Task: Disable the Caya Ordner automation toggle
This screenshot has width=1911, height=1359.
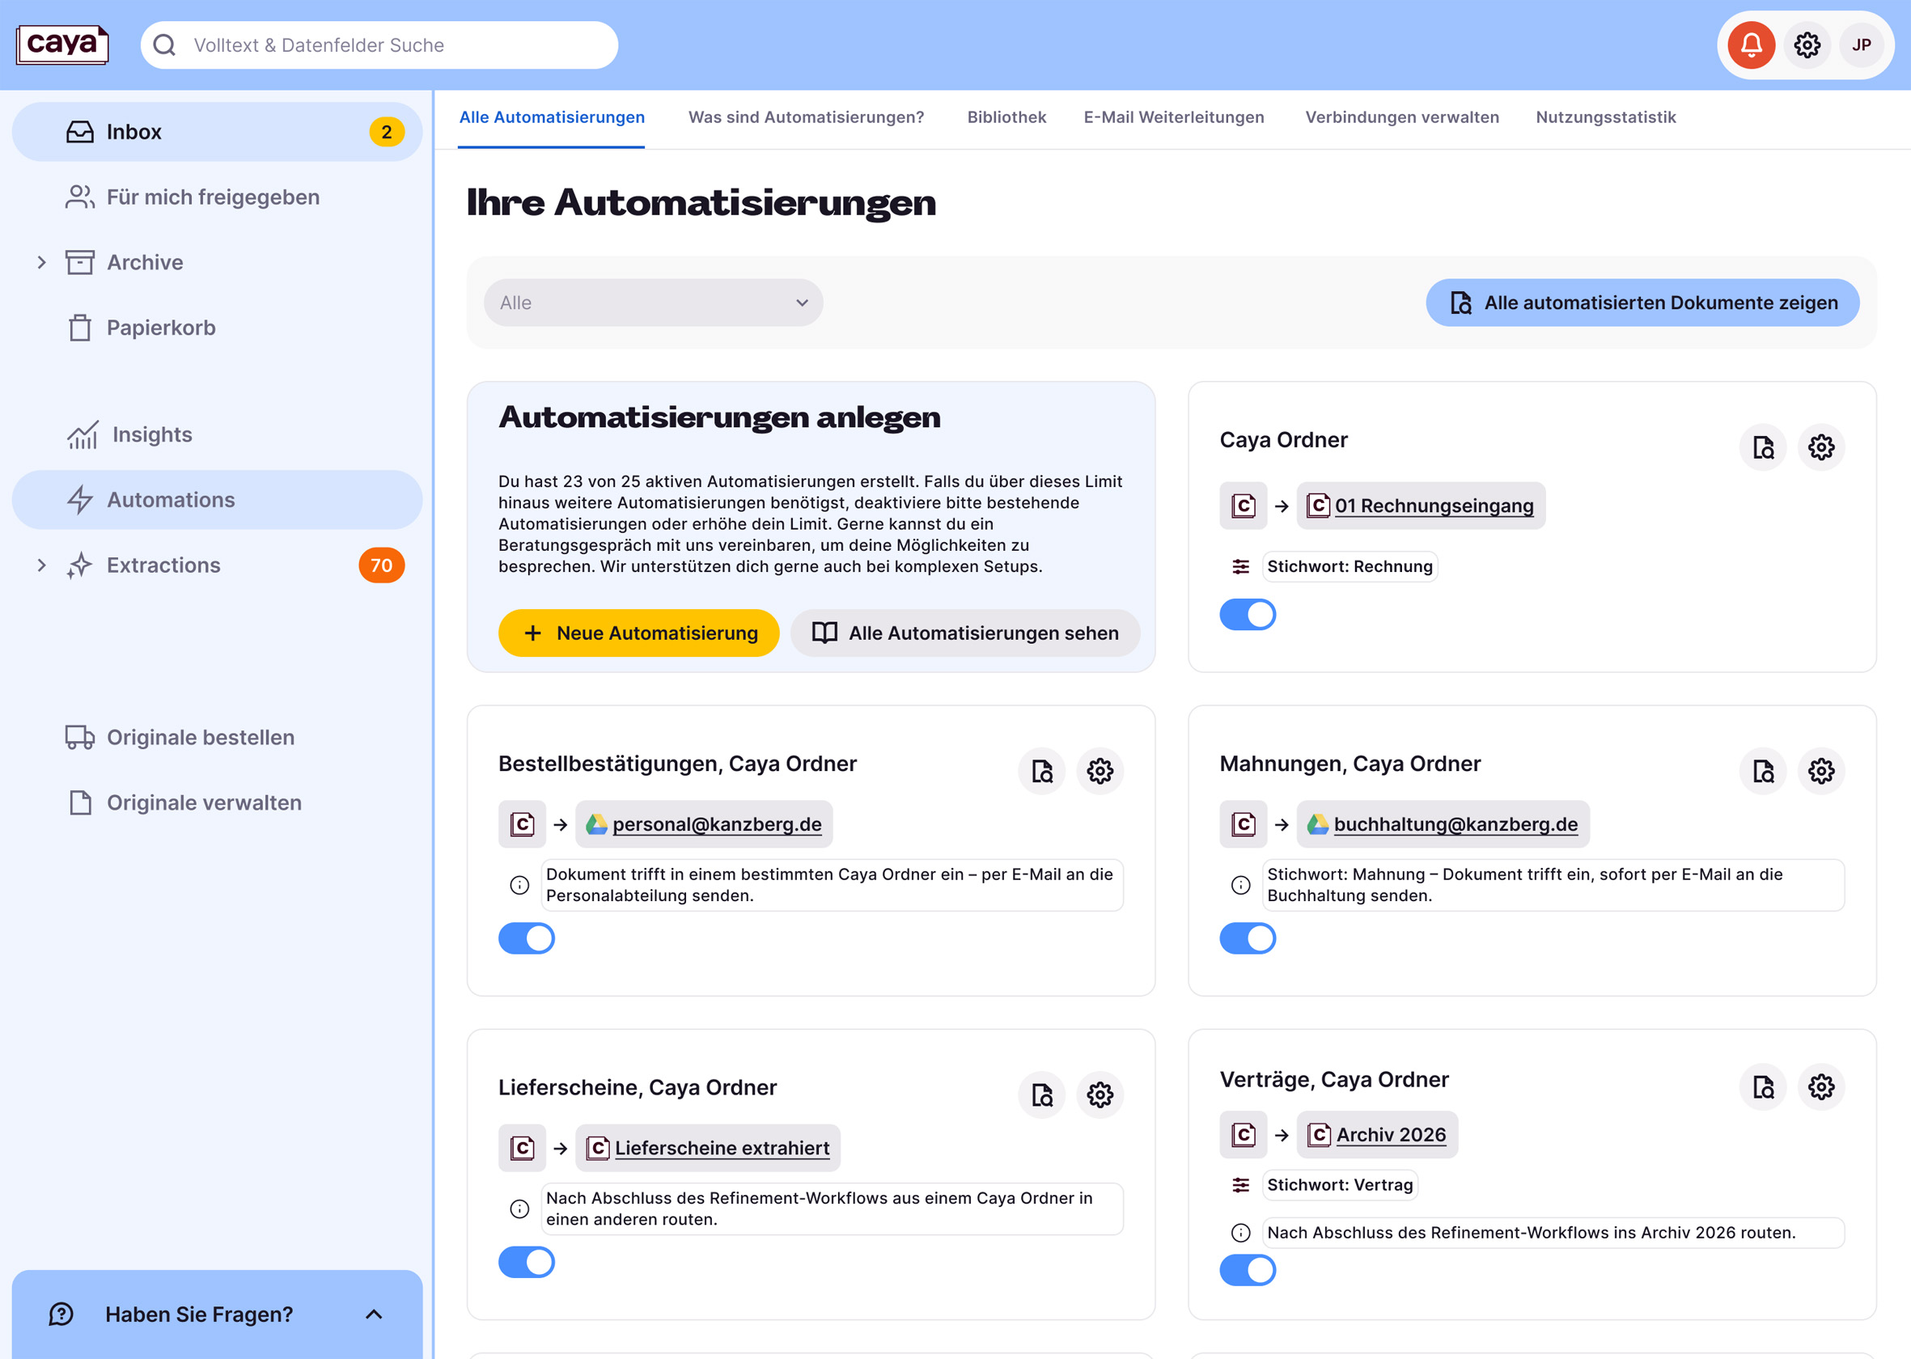Action: click(1248, 614)
